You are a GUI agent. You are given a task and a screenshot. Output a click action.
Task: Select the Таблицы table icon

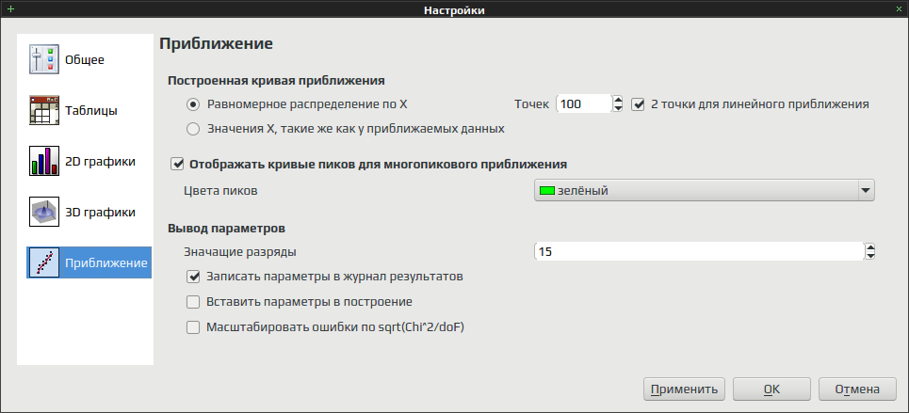(44, 110)
